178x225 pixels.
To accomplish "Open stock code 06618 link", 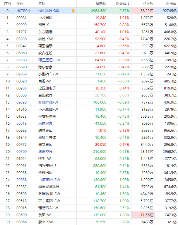I will 21,123.
